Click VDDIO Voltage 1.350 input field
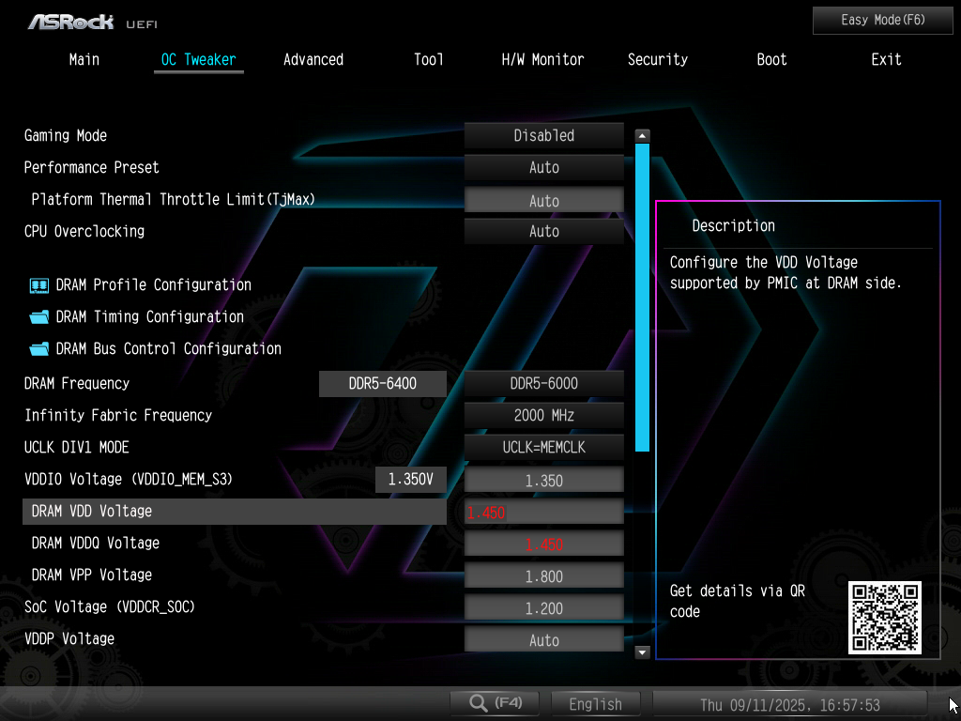Viewport: 961px width, 721px height. click(x=544, y=480)
